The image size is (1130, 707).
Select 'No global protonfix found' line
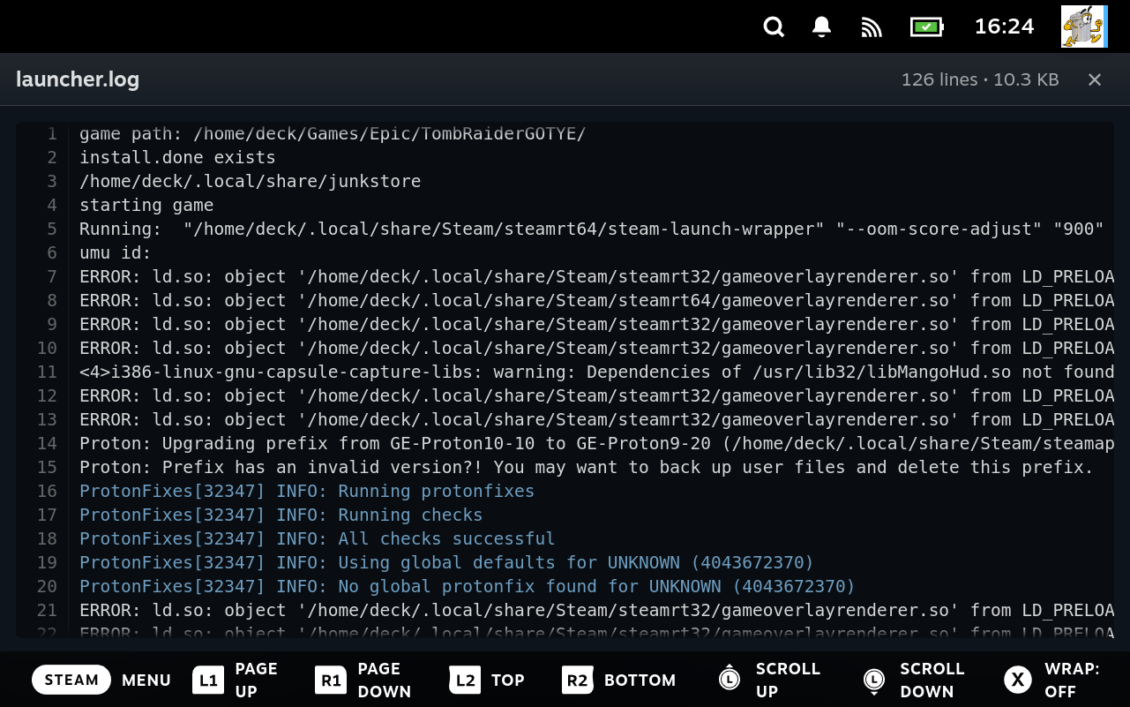[468, 586]
